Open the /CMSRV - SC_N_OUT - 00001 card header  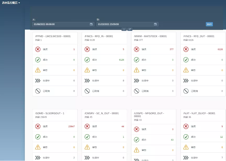pos(104,115)
